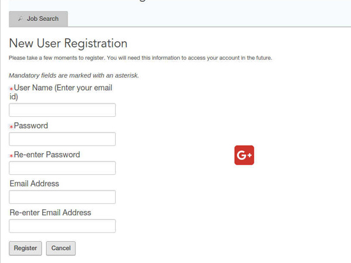Open the Job Search tab
The height and width of the screenshot is (263, 351).
click(x=38, y=19)
